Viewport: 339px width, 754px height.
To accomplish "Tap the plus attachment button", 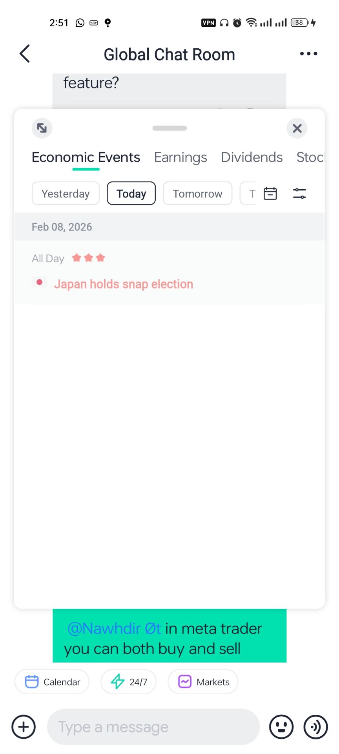I will (24, 727).
